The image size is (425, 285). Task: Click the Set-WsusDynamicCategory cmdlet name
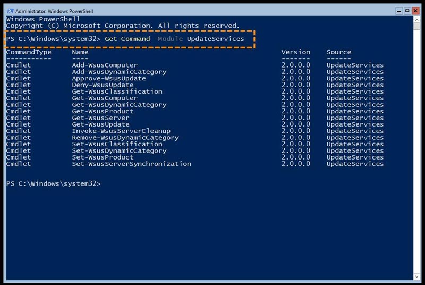point(119,150)
